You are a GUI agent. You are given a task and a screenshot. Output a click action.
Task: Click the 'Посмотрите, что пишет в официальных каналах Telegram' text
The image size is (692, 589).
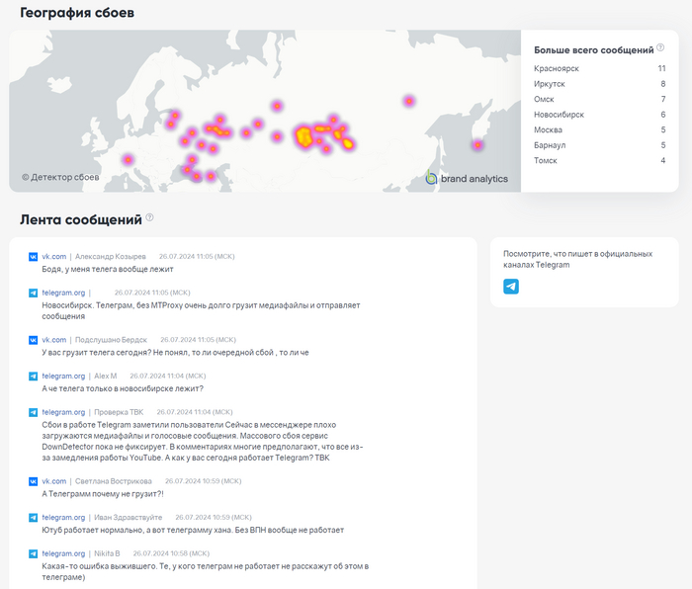point(577,260)
